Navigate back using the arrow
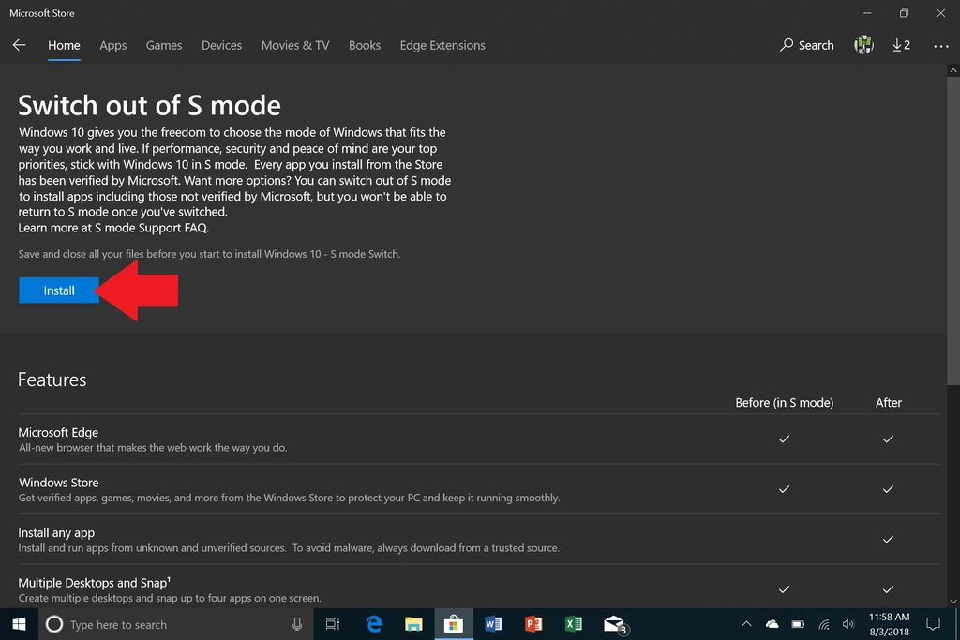960x640 pixels. tap(19, 45)
